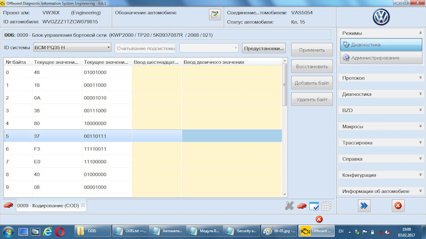Expand the Трассировка section
The image size is (426, 239).
point(420,143)
